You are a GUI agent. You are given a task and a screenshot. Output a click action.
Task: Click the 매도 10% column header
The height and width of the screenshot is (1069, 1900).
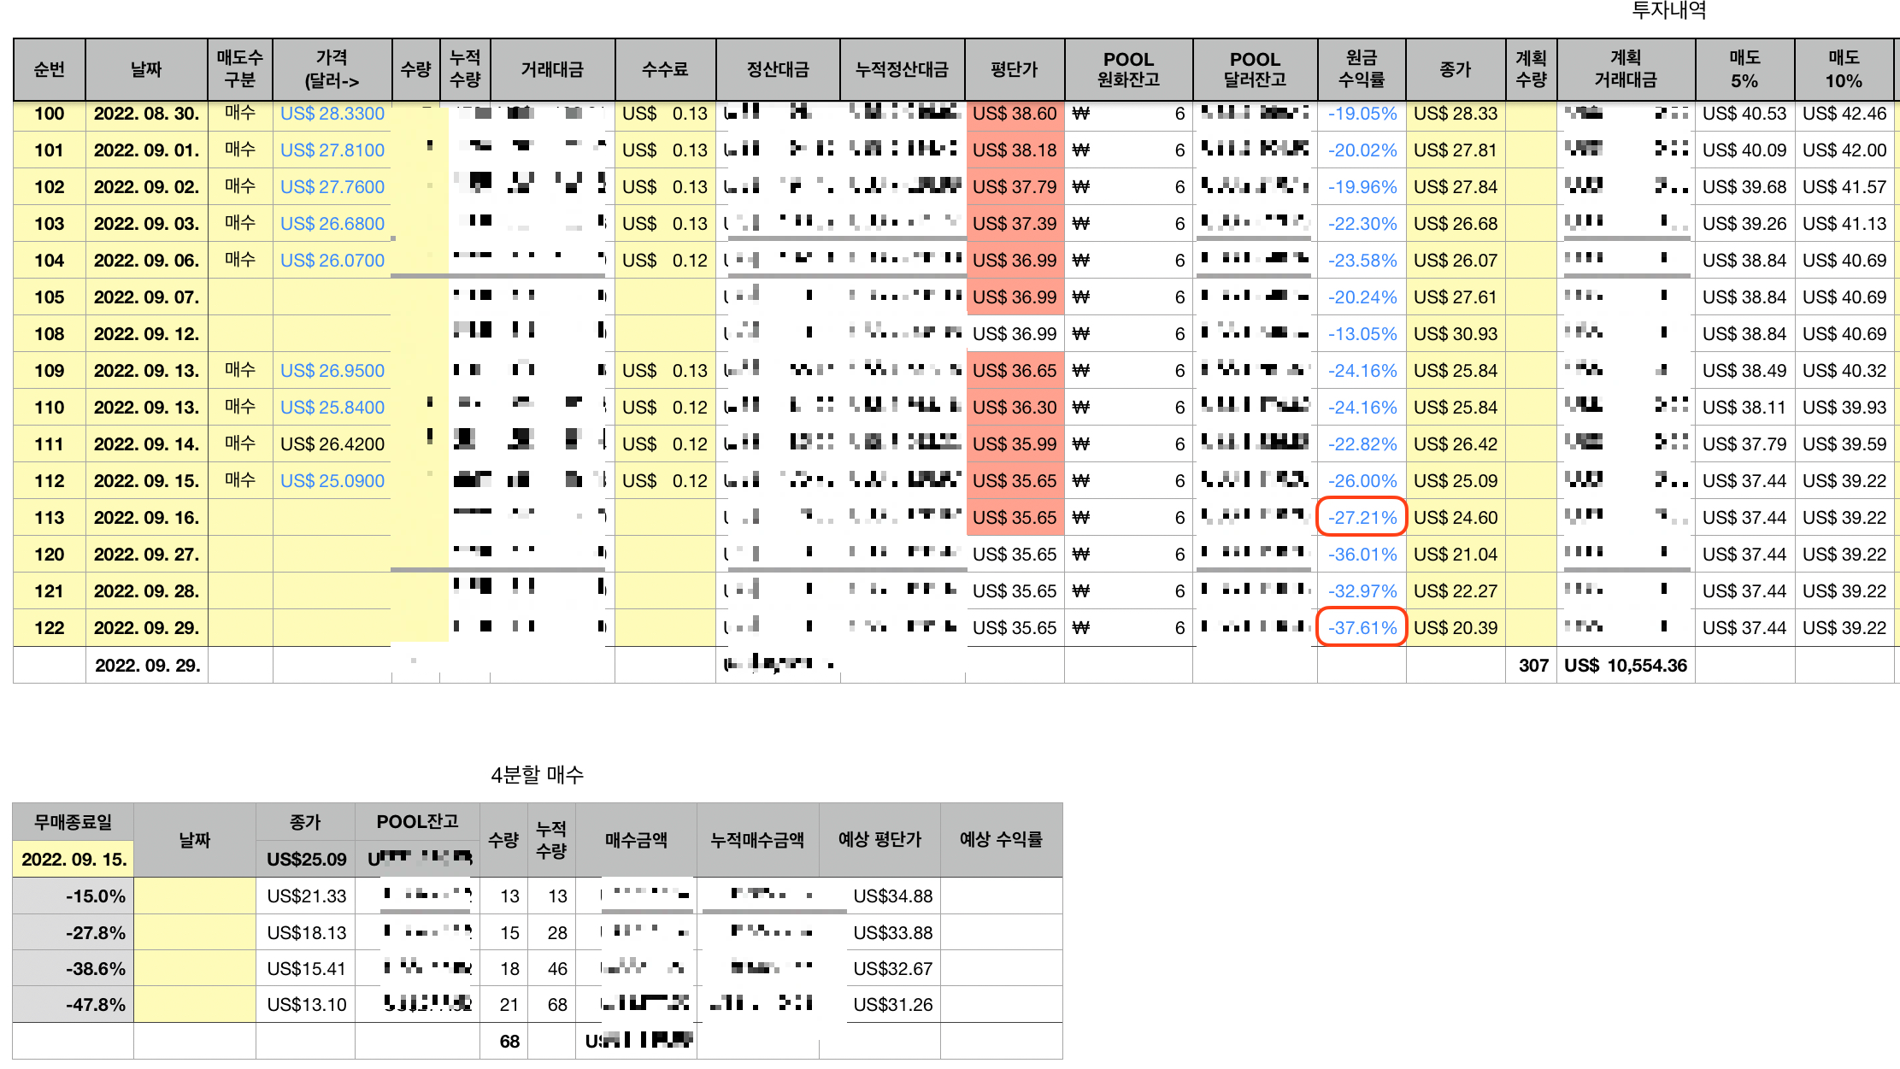1844,69
